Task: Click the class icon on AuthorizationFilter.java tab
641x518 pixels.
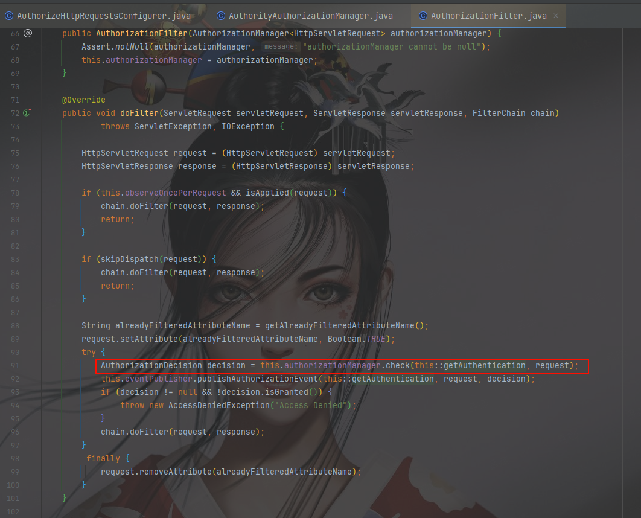Action: coord(423,16)
